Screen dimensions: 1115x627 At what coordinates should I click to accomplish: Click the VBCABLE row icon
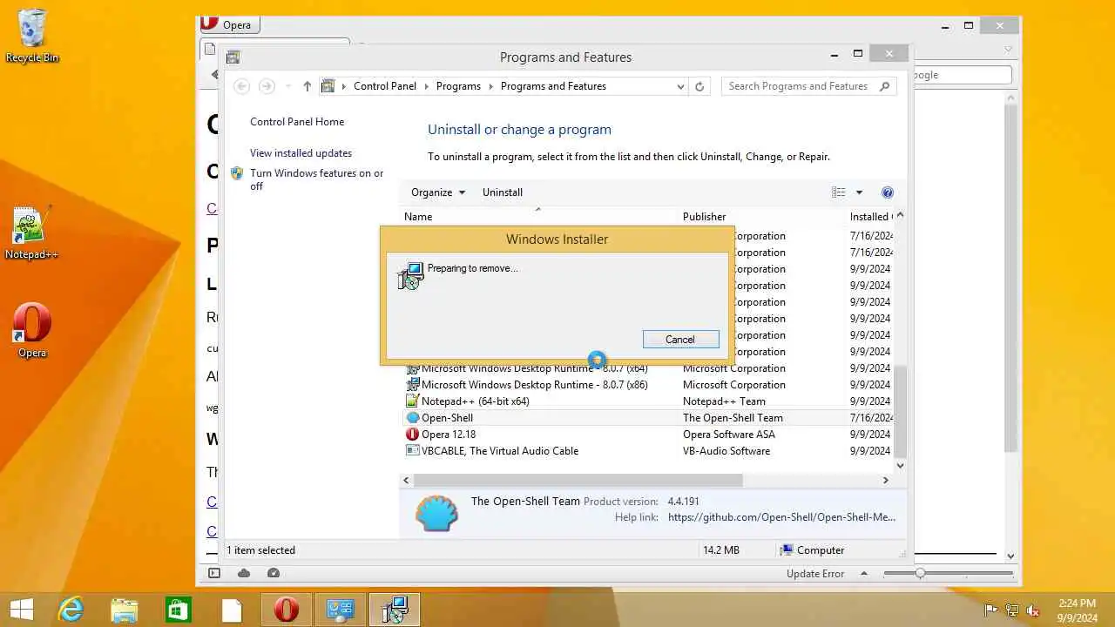[x=413, y=451]
